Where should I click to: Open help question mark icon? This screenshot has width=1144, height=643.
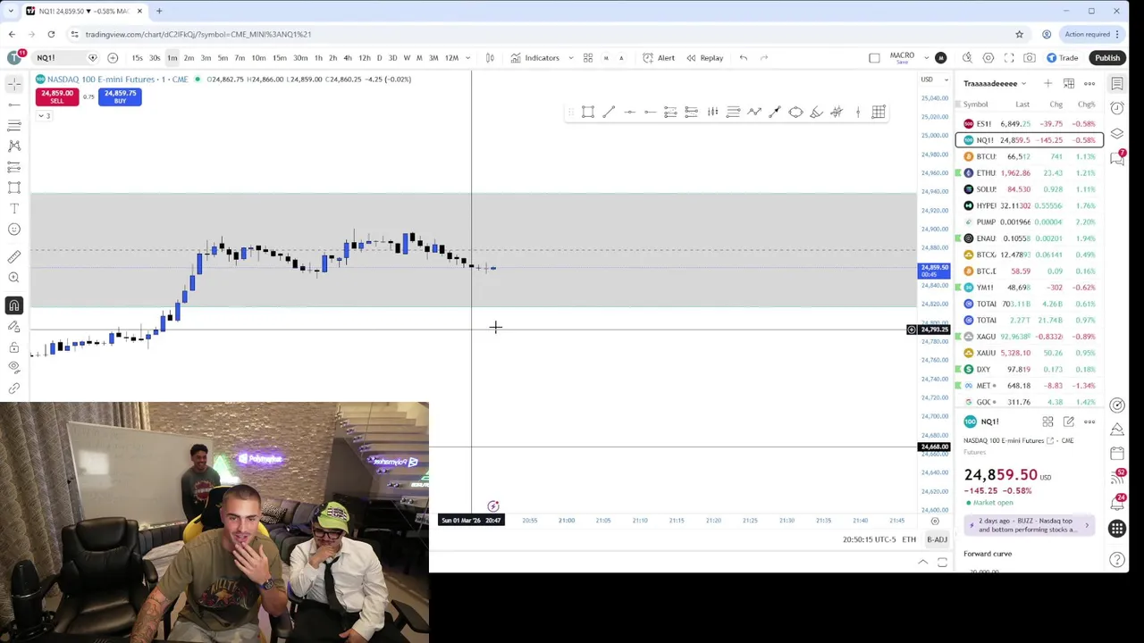1117,560
